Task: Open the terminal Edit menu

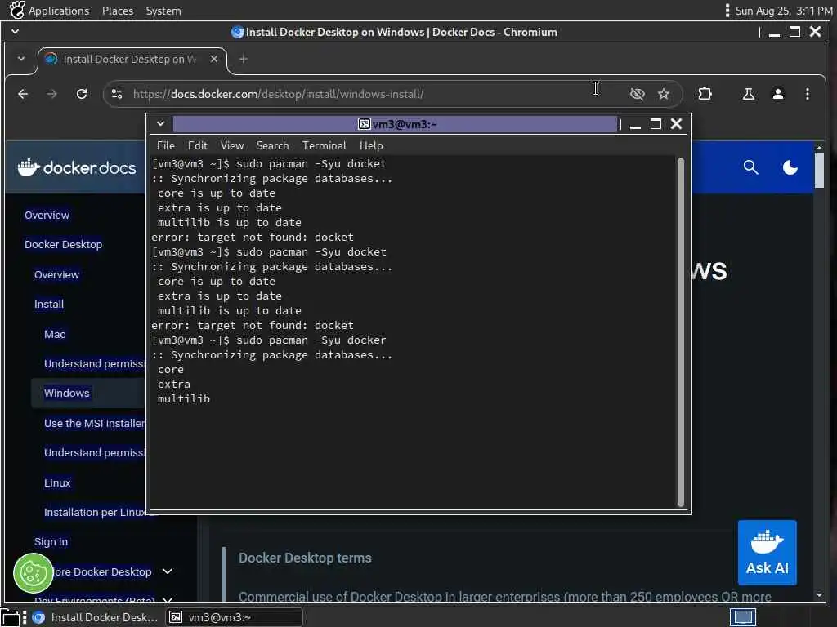Action: [197, 145]
